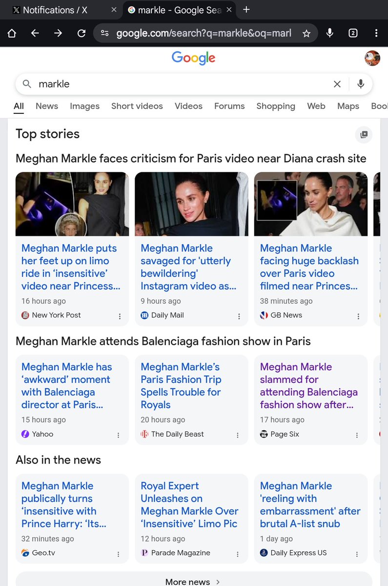Tap the microphone icon in browser toolbar
This screenshot has width=388, height=586.
(330, 33)
